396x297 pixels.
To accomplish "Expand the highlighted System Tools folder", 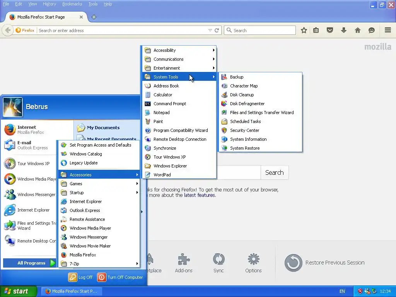I will click(x=179, y=77).
